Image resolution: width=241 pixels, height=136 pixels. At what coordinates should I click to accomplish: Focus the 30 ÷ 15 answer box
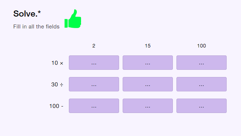click(x=148, y=84)
